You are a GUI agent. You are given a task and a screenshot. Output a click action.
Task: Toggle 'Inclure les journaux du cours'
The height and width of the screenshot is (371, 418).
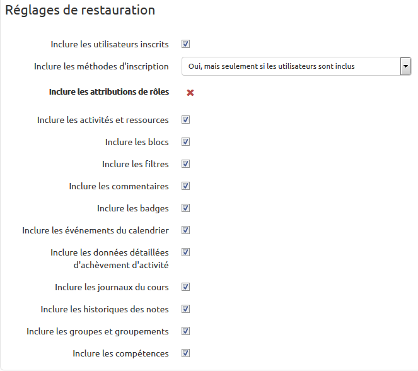186,287
